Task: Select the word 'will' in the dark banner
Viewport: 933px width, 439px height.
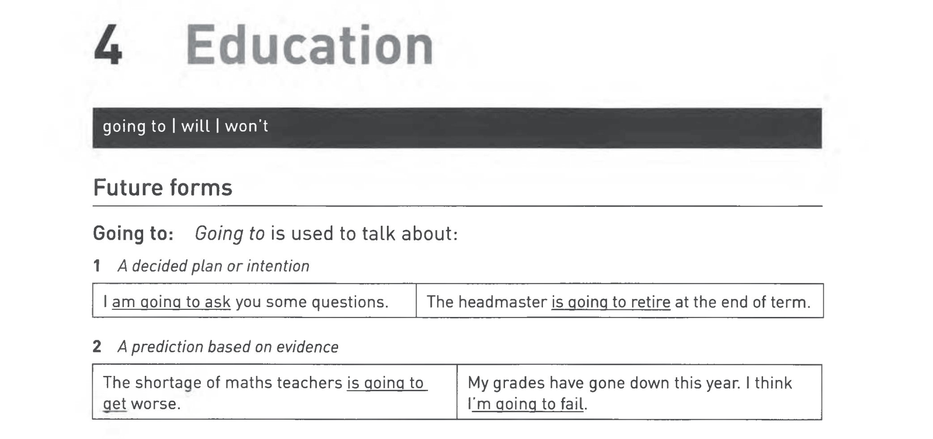Action: [x=195, y=126]
